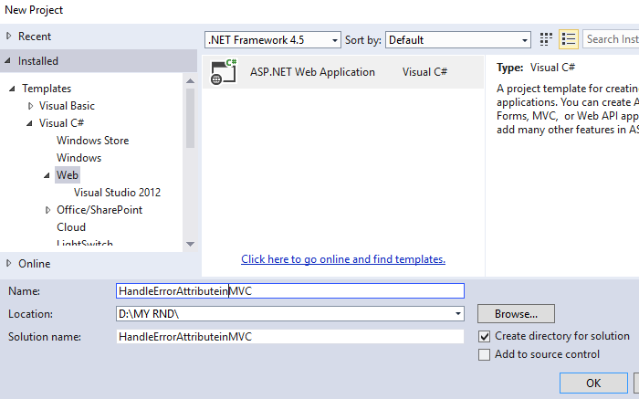Viewport: 639px width, 399px height.
Task: Expand the Visual Basic tree node
Action: (x=30, y=106)
